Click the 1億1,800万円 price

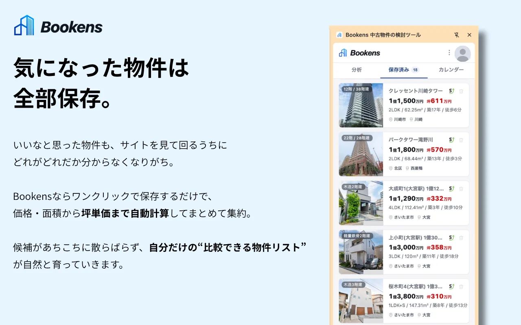point(406,149)
